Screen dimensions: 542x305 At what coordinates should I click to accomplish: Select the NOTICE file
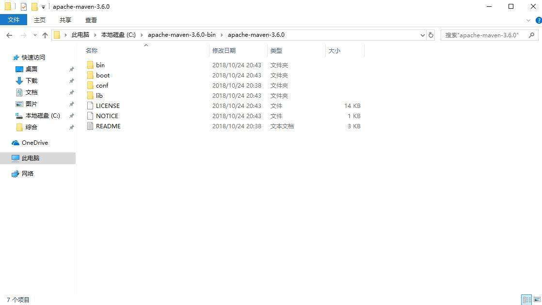coord(107,116)
